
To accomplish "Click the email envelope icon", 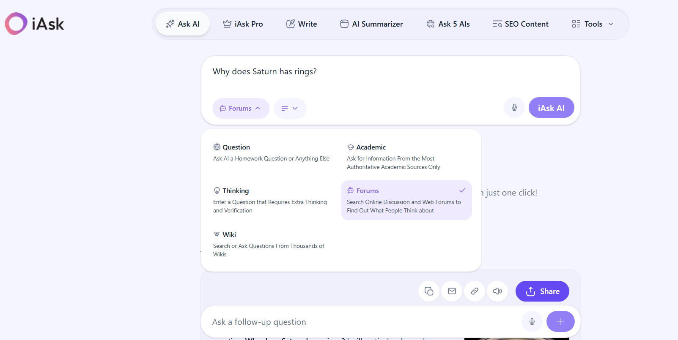I will coord(452,291).
